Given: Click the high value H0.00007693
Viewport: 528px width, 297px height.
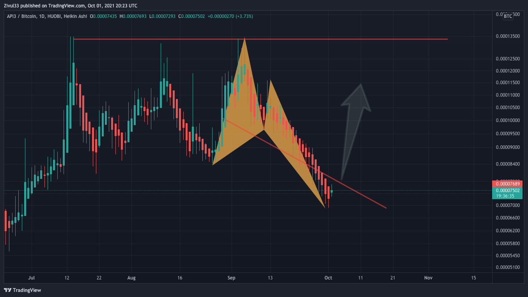Looking at the screenshot, I should tap(133, 16).
